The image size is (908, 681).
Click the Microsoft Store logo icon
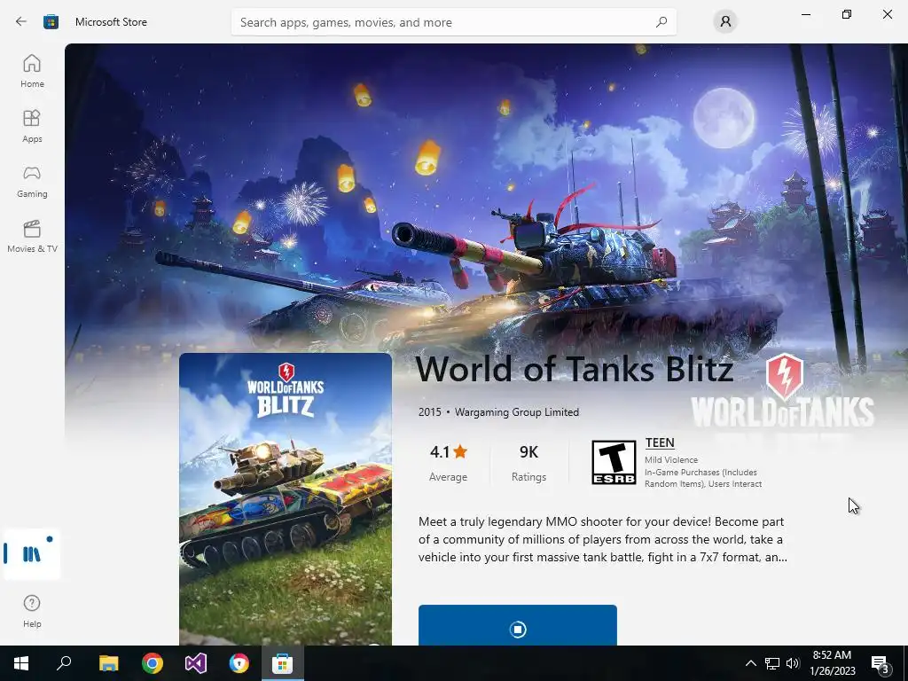click(51, 22)
